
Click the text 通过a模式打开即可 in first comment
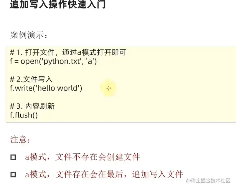(94, 53)
